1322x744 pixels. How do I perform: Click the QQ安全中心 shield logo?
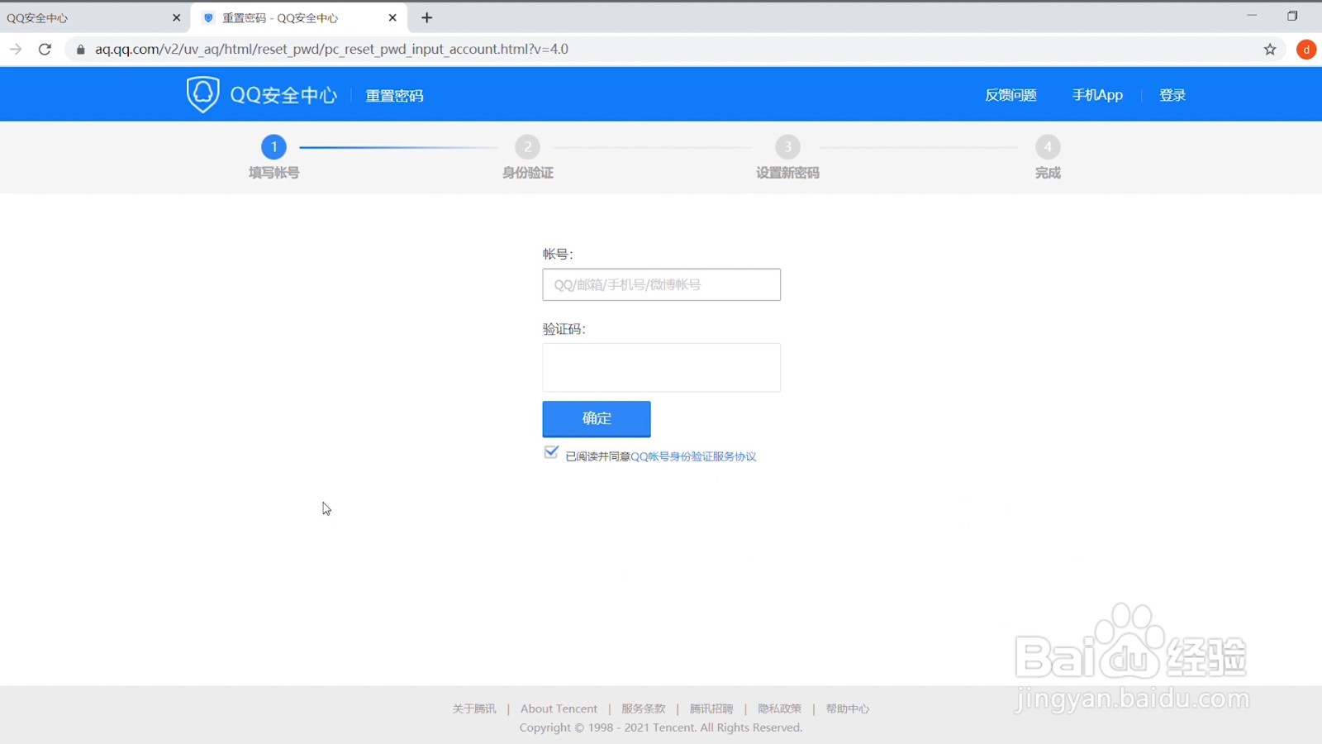pos(202,94)
